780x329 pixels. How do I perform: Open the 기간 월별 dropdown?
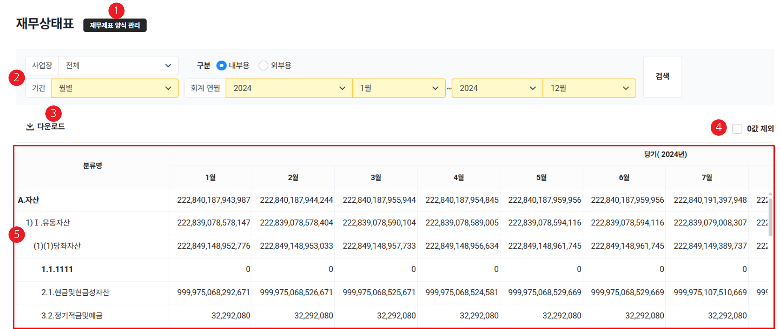tap(114, 88)
